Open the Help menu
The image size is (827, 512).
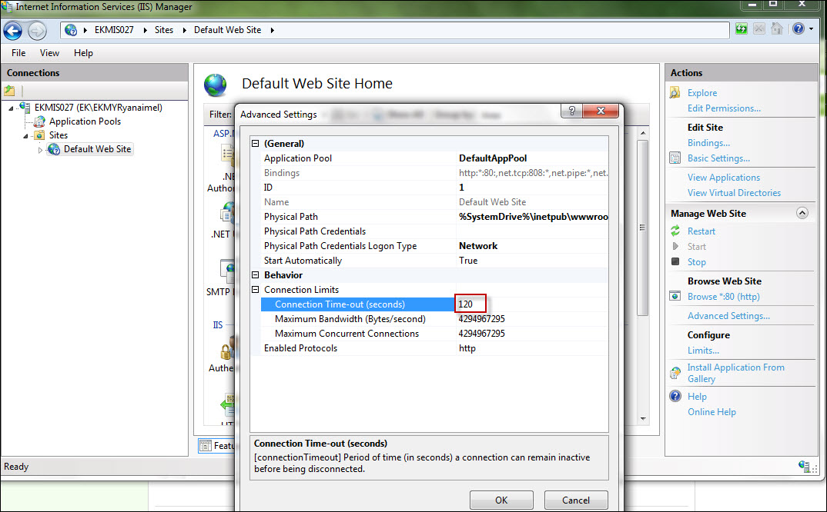[x=83, y=53]
